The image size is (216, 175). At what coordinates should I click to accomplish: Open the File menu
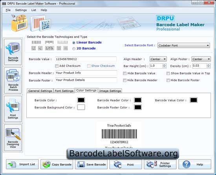tap(8, 10)
